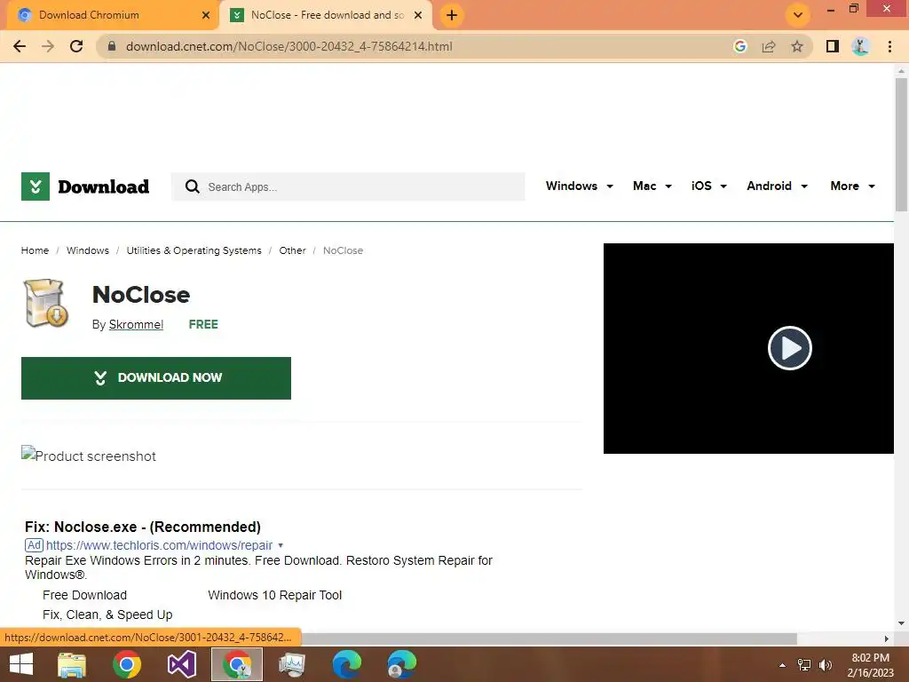Launch Google Chrome from the taskbar
The width and height of the screenshot is (909, 682).
pyautogui.click(x=127, y=664)
